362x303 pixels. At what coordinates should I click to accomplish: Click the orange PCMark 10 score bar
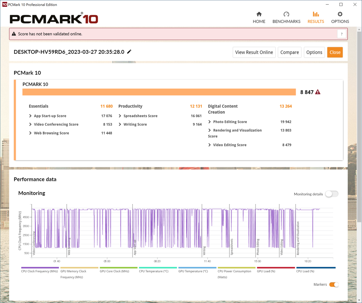(x=159, y=92)
